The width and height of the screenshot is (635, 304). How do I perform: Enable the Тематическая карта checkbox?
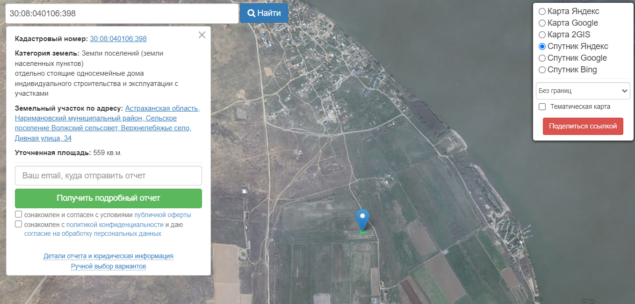pyautogui.click(x=542, y=106)
